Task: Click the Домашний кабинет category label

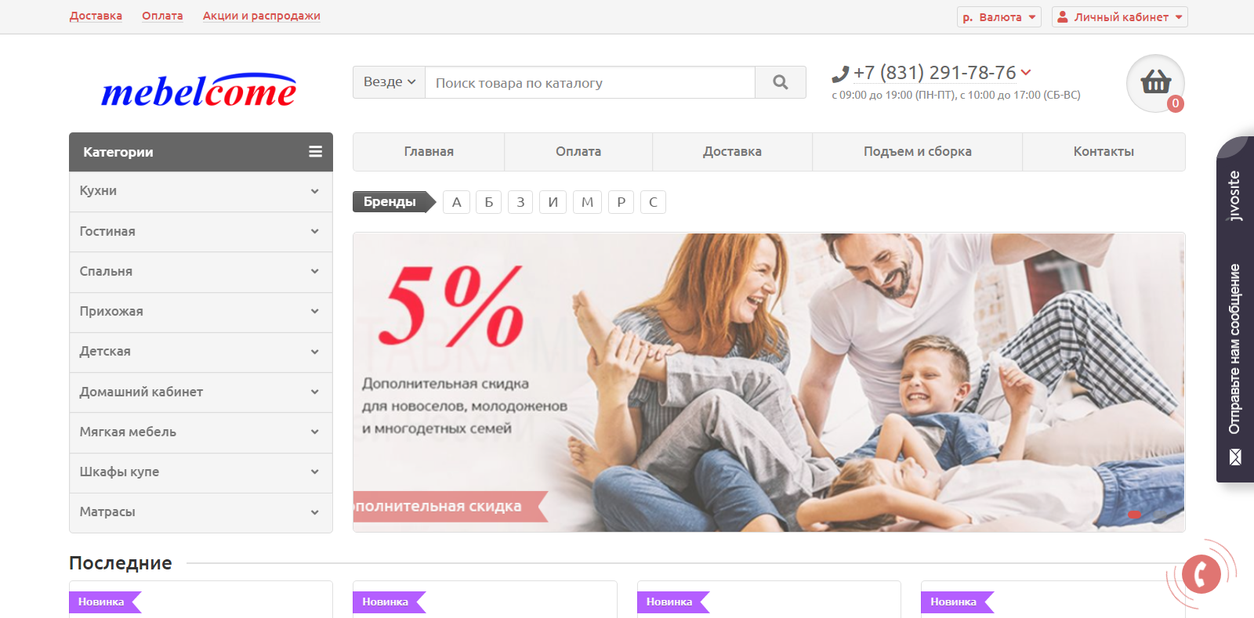Action: (141, 392)
